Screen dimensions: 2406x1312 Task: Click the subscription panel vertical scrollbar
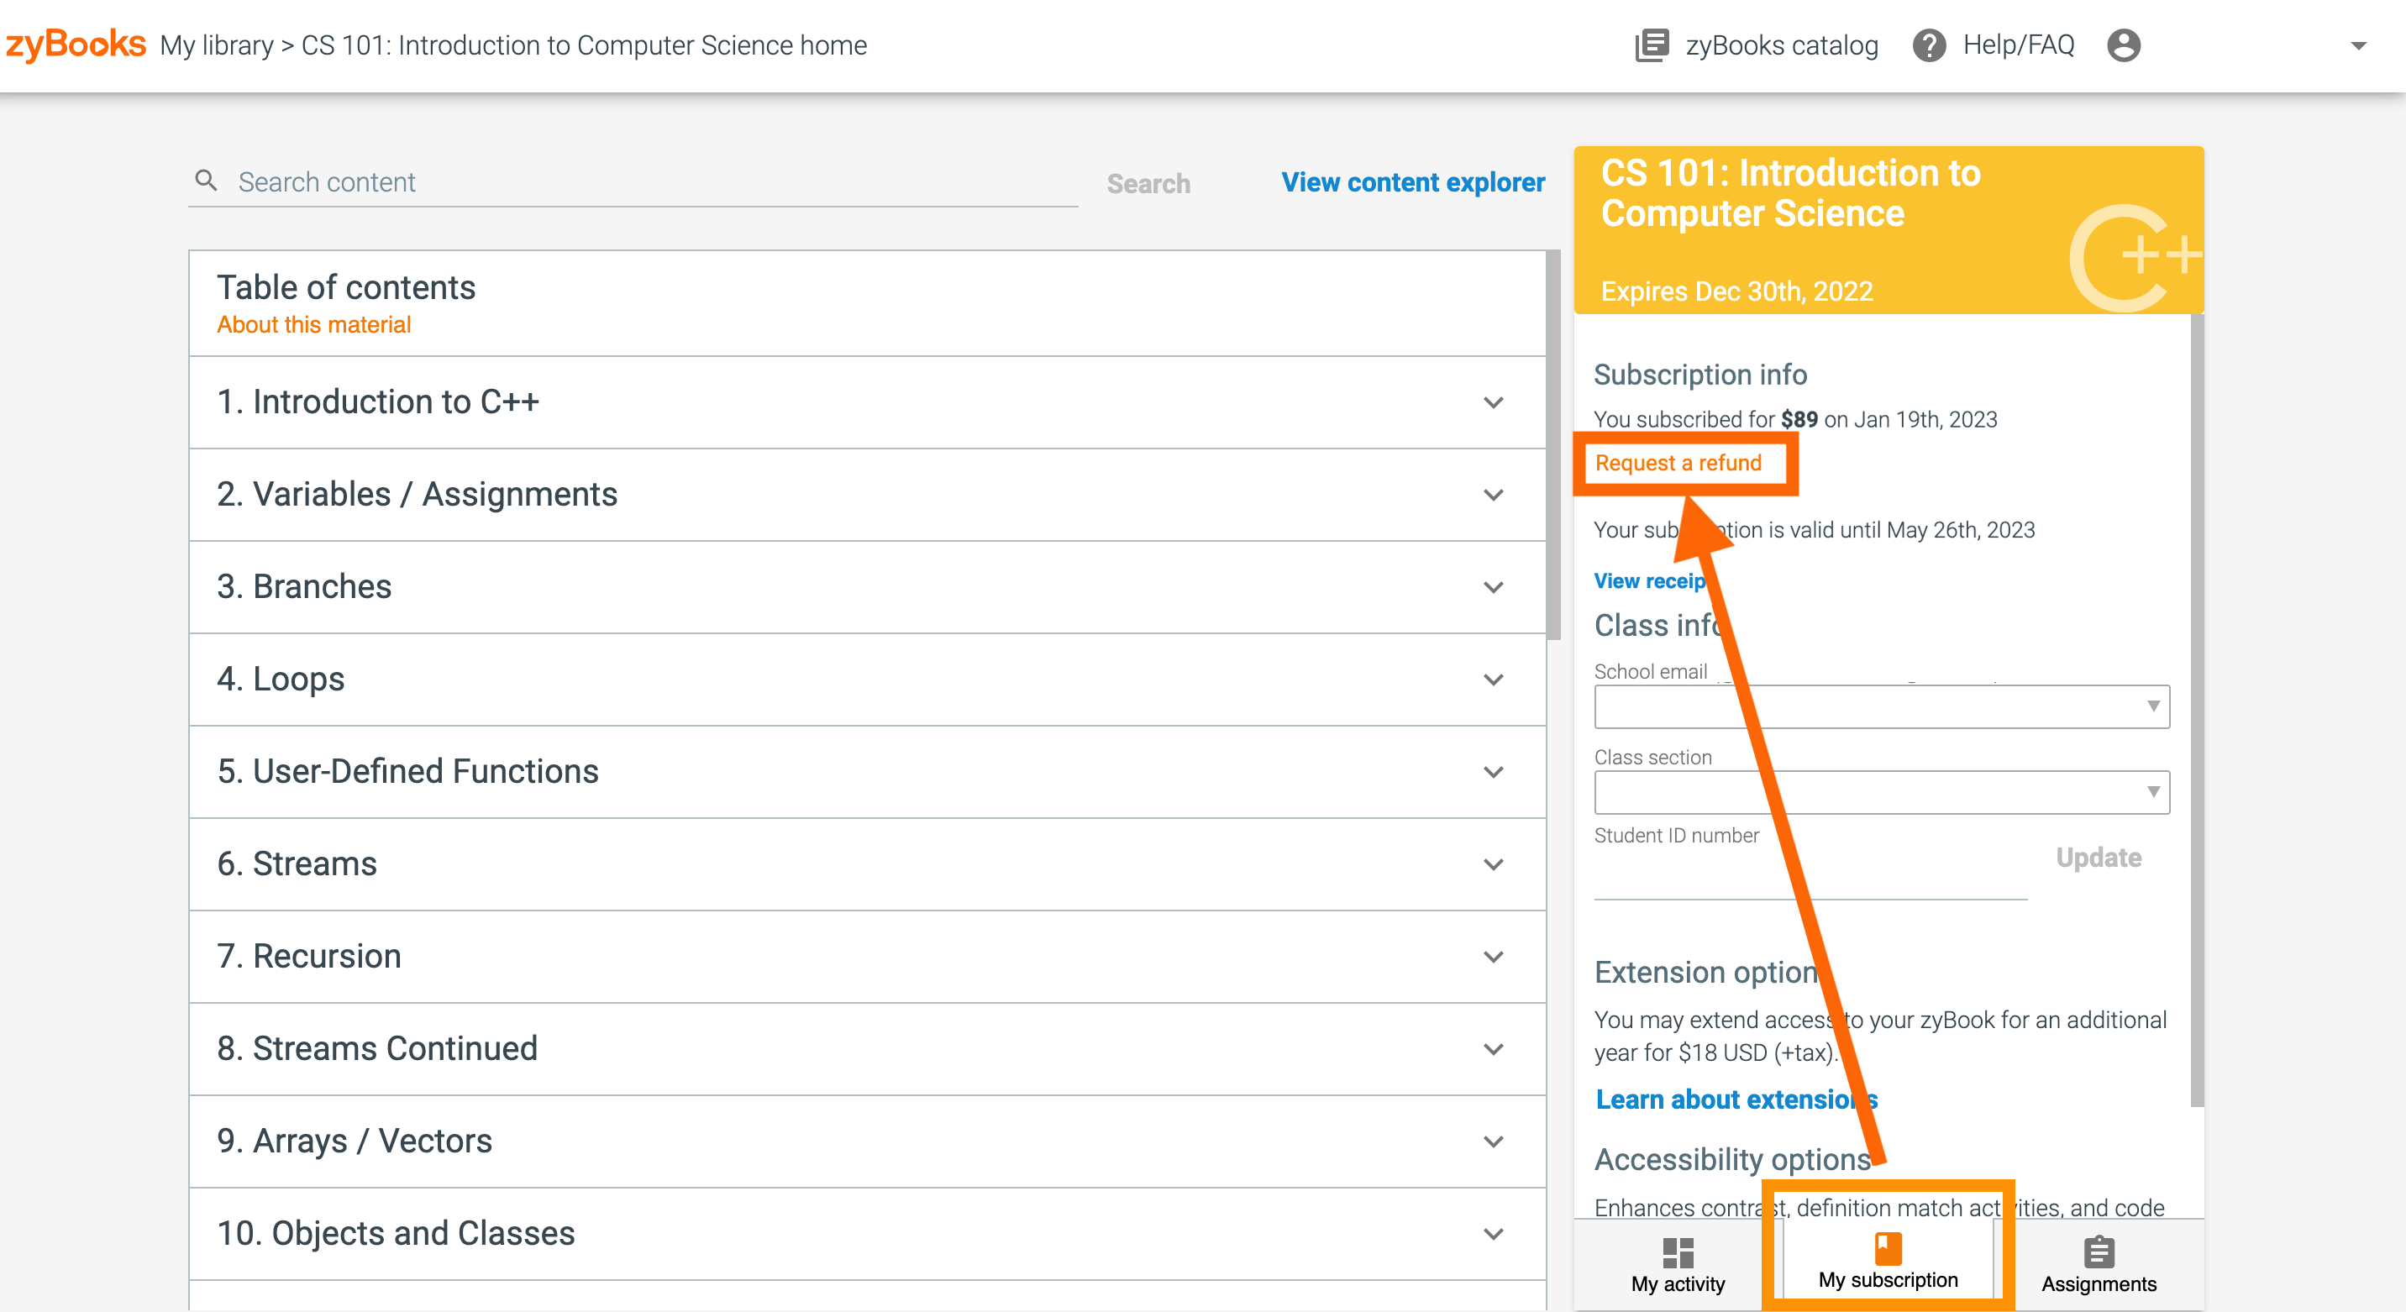pyautogui.click(x=2196, y=710)
